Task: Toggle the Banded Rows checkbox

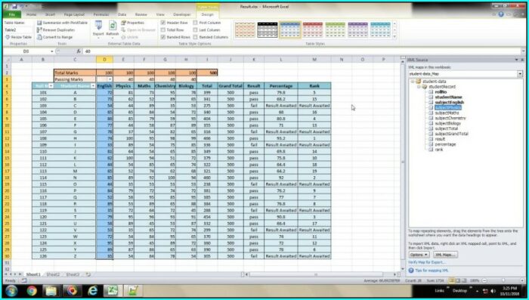Action: [163, 37]
